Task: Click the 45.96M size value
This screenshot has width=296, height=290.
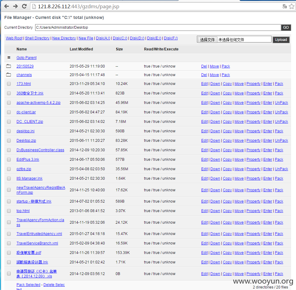Action: coord(122,103)
